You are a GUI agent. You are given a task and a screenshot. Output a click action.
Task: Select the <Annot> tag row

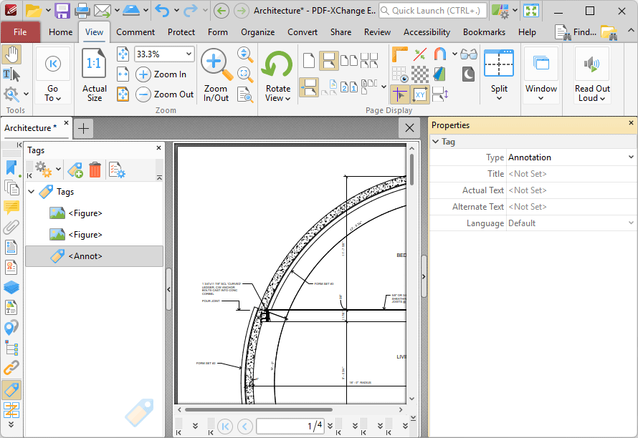pos(94,256)
